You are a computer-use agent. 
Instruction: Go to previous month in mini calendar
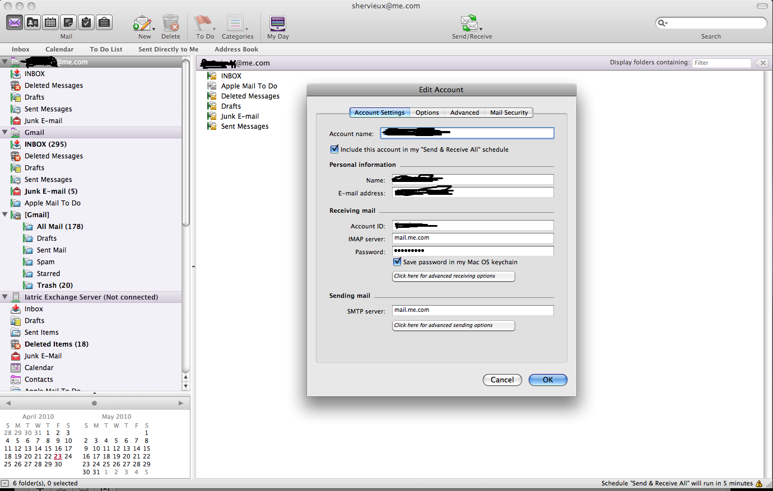[8, 403]
